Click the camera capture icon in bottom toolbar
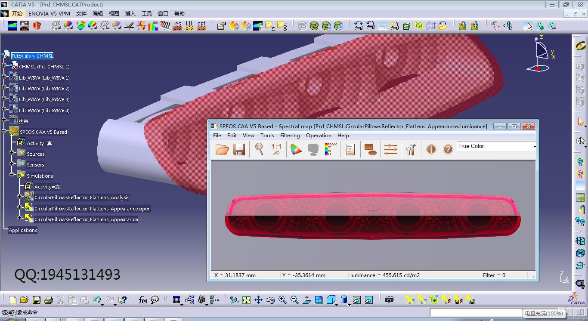The height and width of the screenshot is (321, 588). pos(389,299)
